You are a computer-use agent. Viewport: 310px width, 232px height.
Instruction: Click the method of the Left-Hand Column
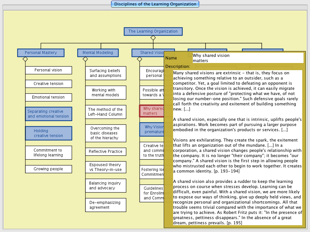(106, 112)
